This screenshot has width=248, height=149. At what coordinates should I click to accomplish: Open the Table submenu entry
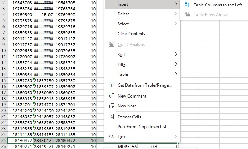point(142,74)
